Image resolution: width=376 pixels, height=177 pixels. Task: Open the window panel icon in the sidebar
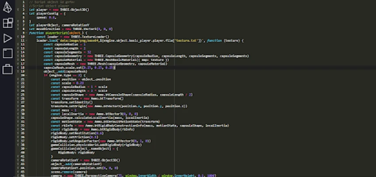[x=8, y=54]
